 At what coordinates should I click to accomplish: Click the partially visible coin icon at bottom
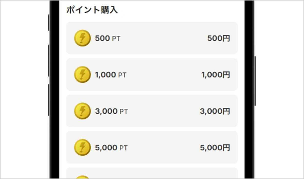[82, 177]
